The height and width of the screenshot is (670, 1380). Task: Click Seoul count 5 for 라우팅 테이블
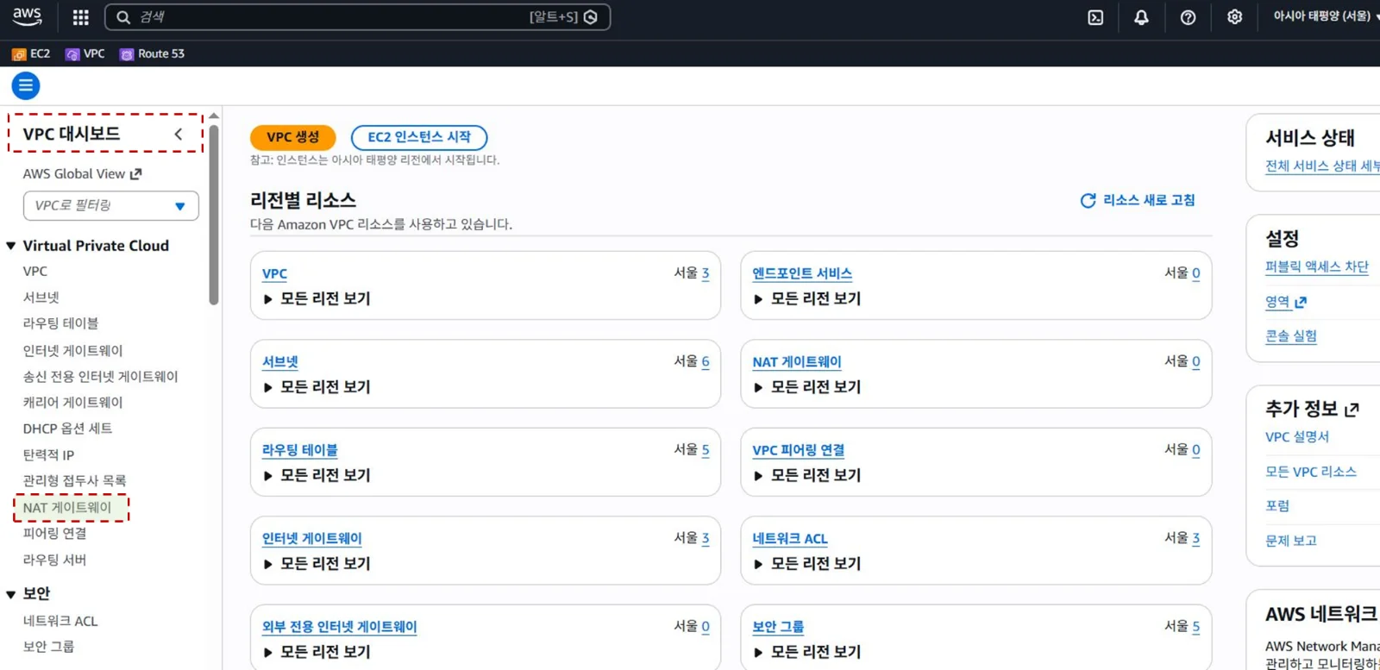point(706,449)
